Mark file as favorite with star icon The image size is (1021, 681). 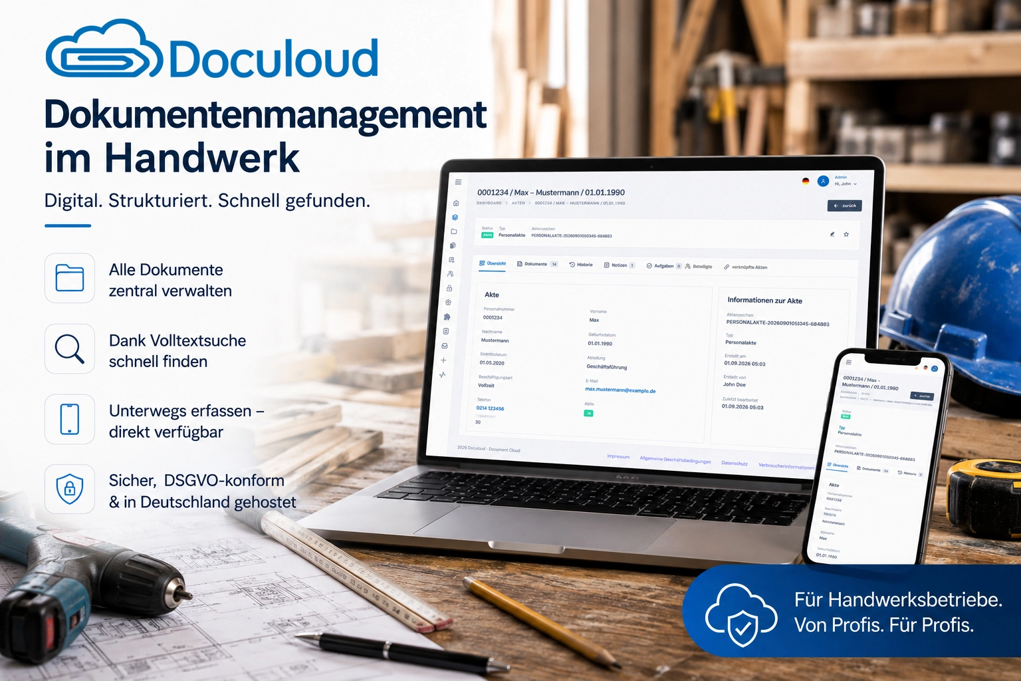coord(846,234)
